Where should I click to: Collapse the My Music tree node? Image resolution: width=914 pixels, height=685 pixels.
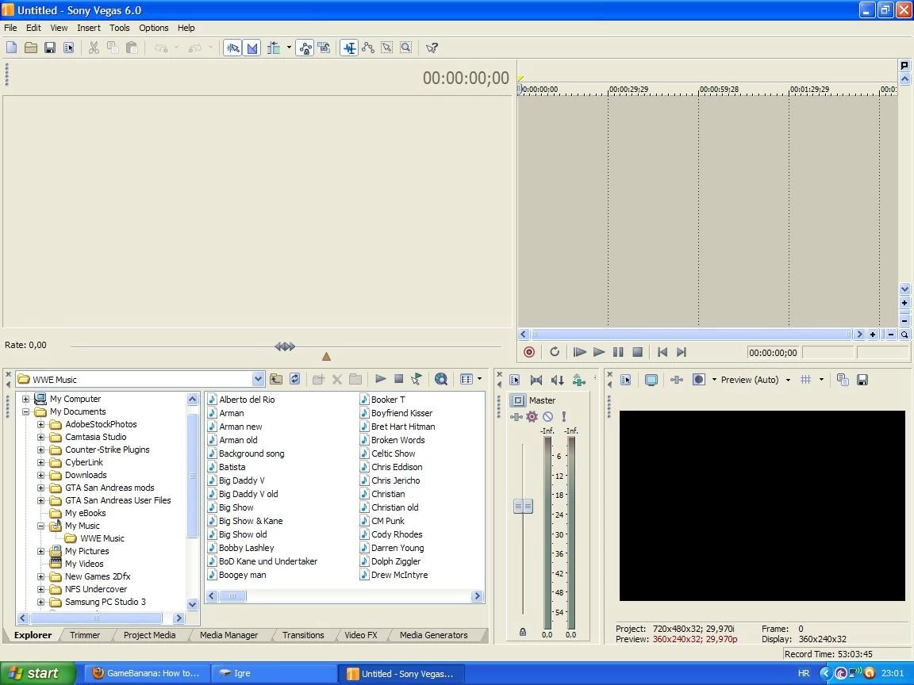pos(40,526)
